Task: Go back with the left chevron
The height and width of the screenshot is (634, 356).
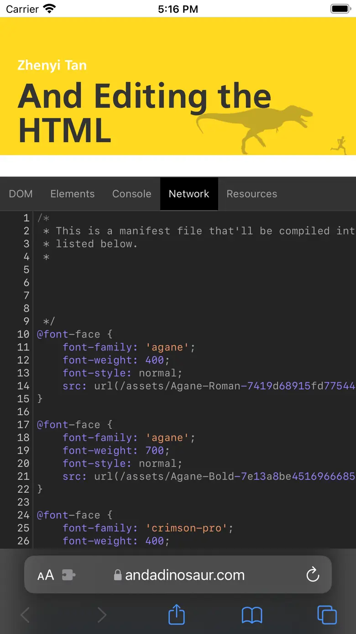Action: click(x=25, y=615)
